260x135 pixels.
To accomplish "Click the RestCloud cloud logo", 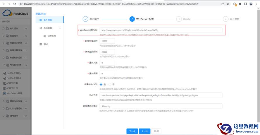I will 7,13.
